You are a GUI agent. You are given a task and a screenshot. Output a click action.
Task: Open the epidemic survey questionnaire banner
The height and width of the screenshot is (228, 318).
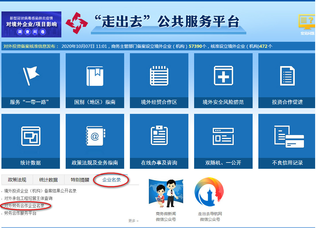31,24
